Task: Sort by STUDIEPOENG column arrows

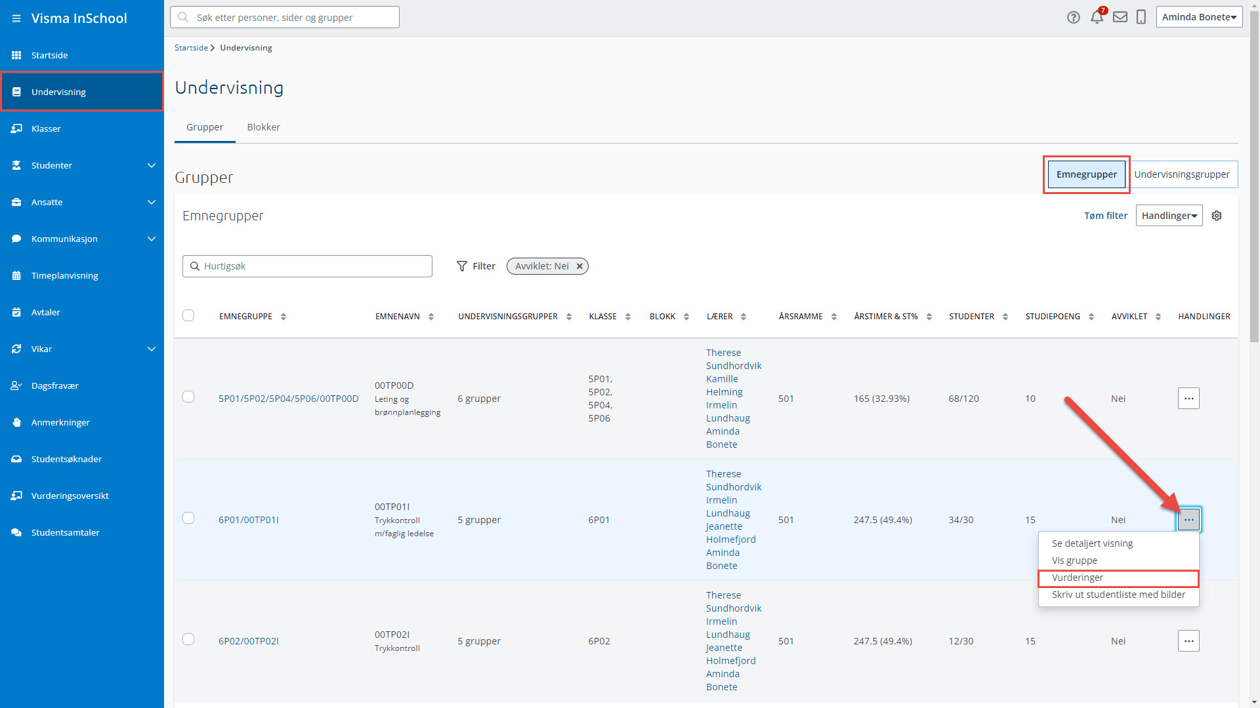Action: click(1091, 317)
